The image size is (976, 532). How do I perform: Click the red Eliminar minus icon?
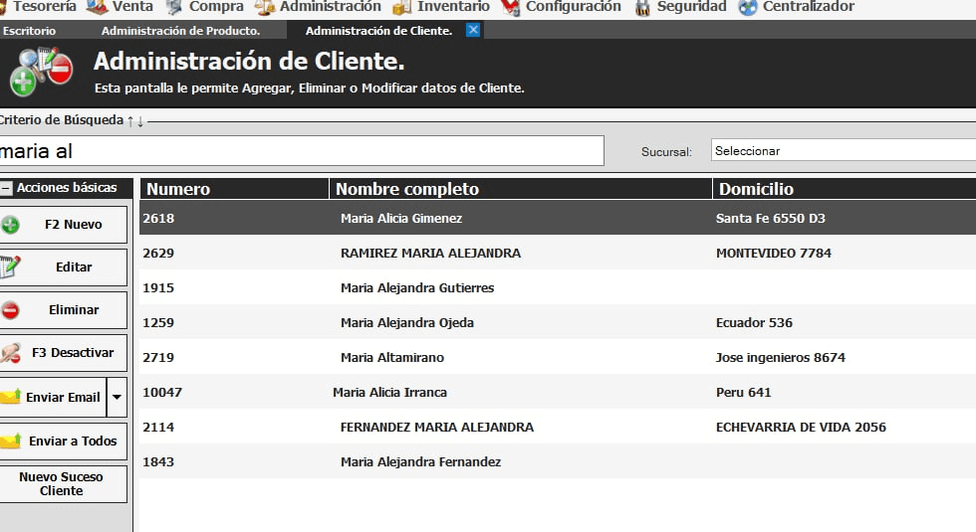10,310
